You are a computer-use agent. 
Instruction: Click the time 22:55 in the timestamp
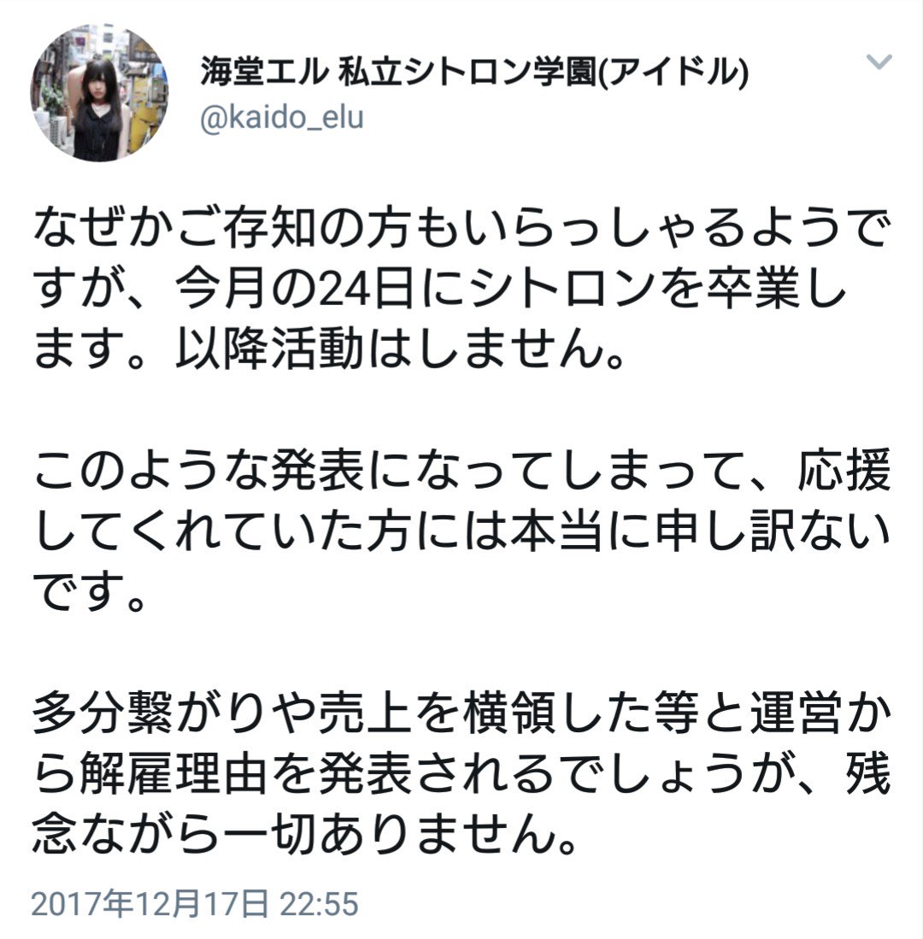320,904
